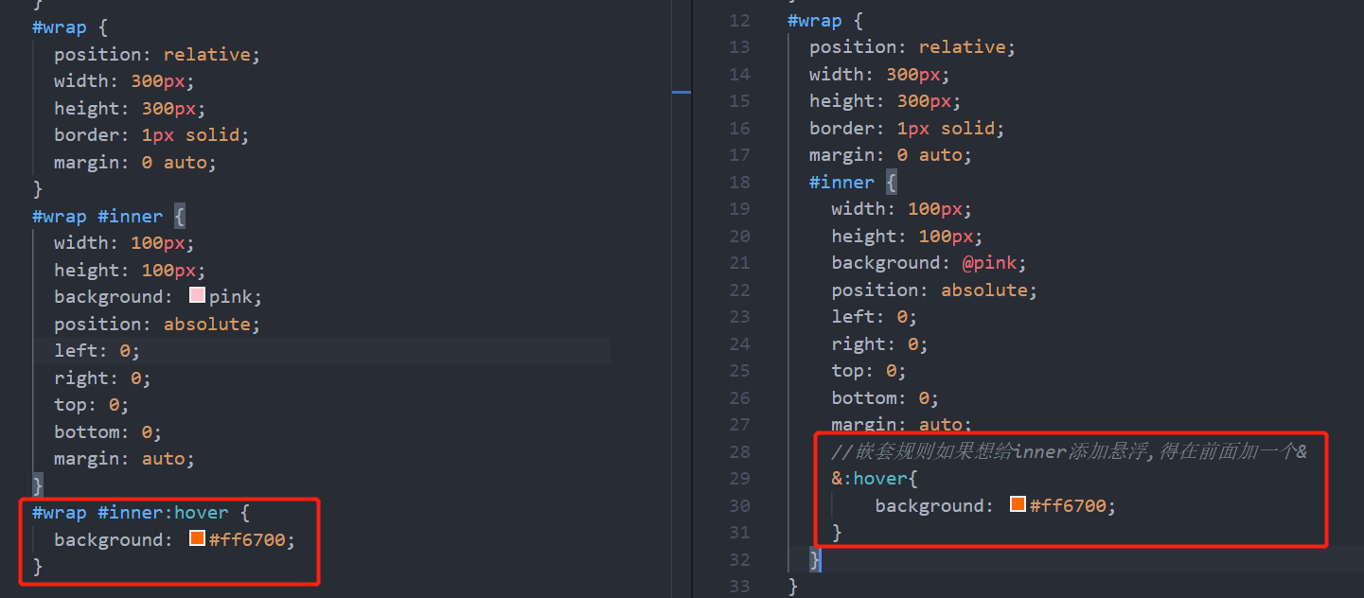Click the '#wrap #inner {' selector line in left pane
Viewport: 1364px width, 598px height.
tap(108, 216)
